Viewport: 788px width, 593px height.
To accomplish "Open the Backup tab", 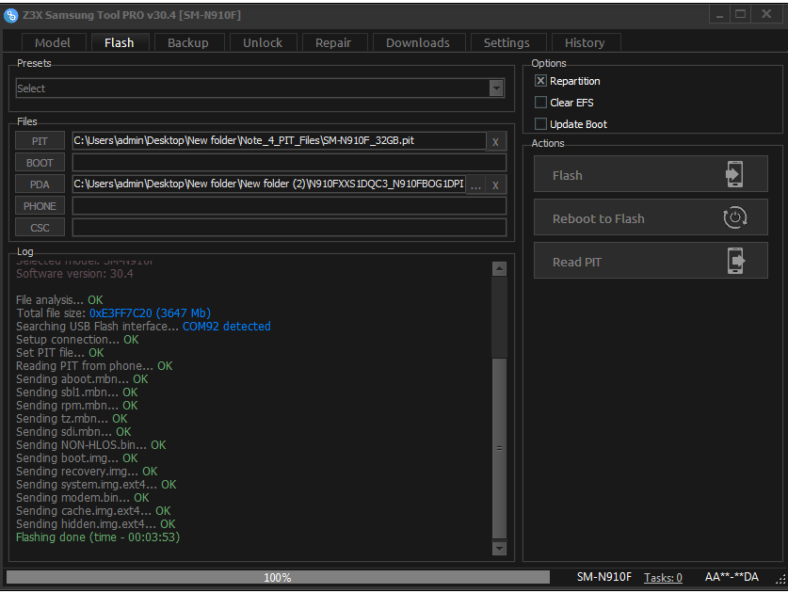I will [x=188, y=42].
